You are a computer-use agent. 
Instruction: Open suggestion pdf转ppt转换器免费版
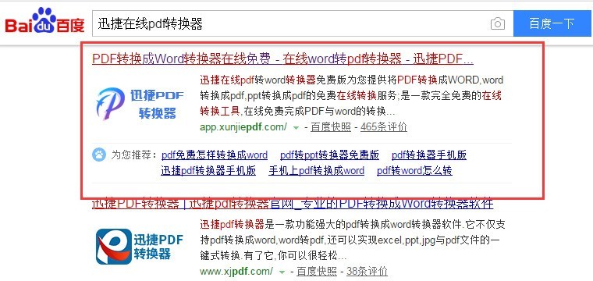329,155
